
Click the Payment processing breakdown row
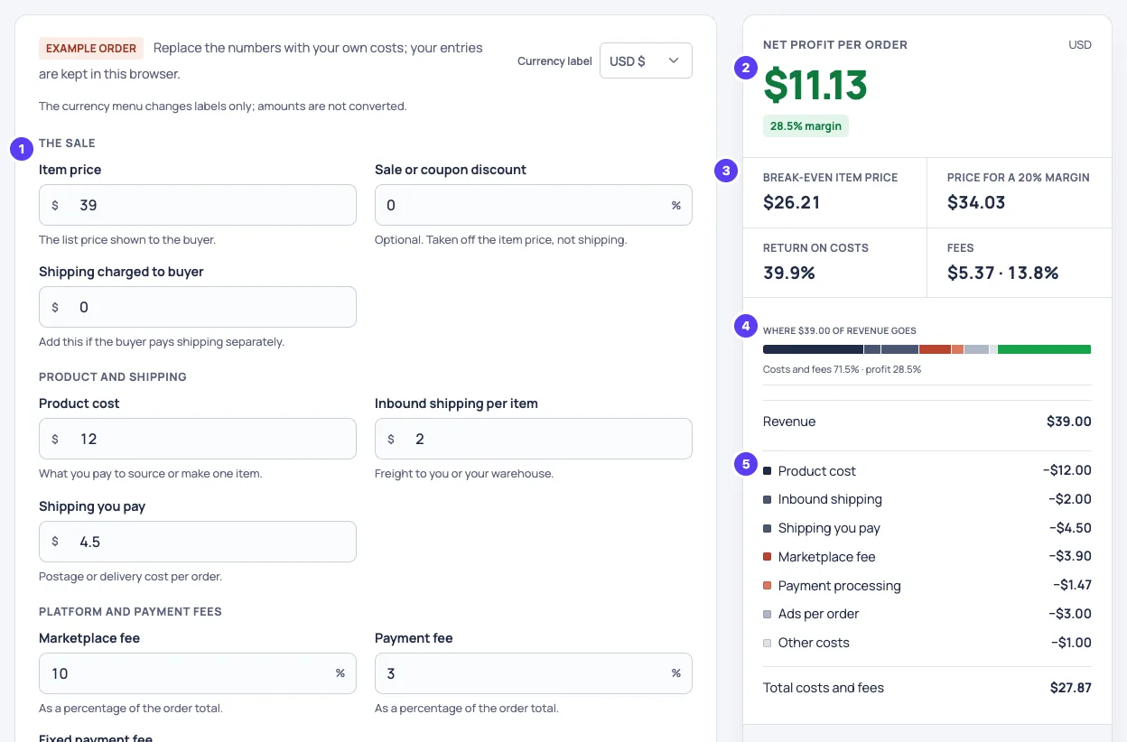pos(927,586)
